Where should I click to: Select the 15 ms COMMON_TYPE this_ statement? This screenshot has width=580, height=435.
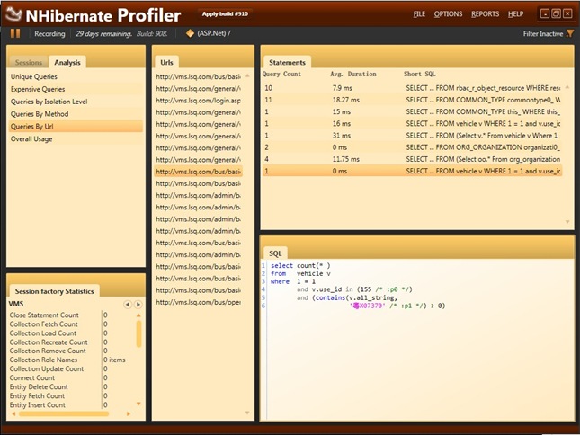[x=412, y=111]
